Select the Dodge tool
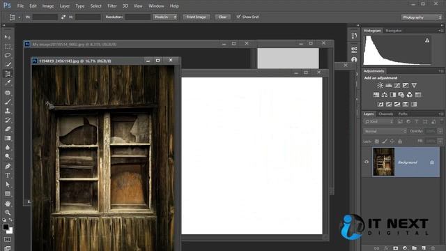Viewport: 446px width, 251px height. (8, 156)
